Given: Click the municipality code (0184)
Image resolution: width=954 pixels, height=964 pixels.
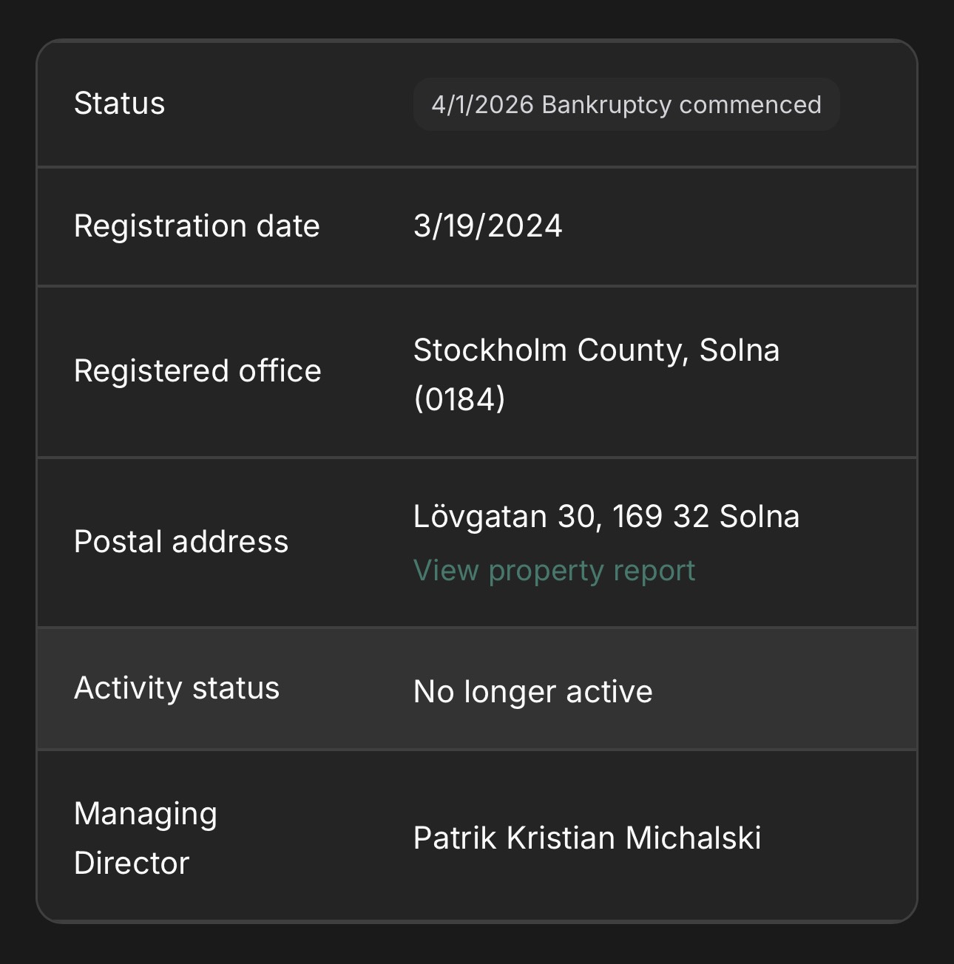Looking at the screenshot, I should pyautogui.click(x=459, y=399).
